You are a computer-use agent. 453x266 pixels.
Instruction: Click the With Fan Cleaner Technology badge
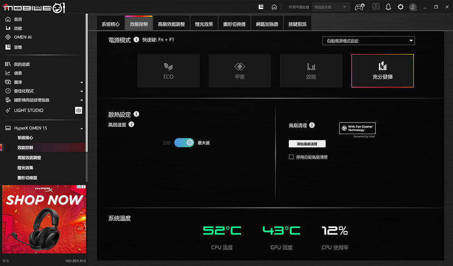tap(357, 128)
